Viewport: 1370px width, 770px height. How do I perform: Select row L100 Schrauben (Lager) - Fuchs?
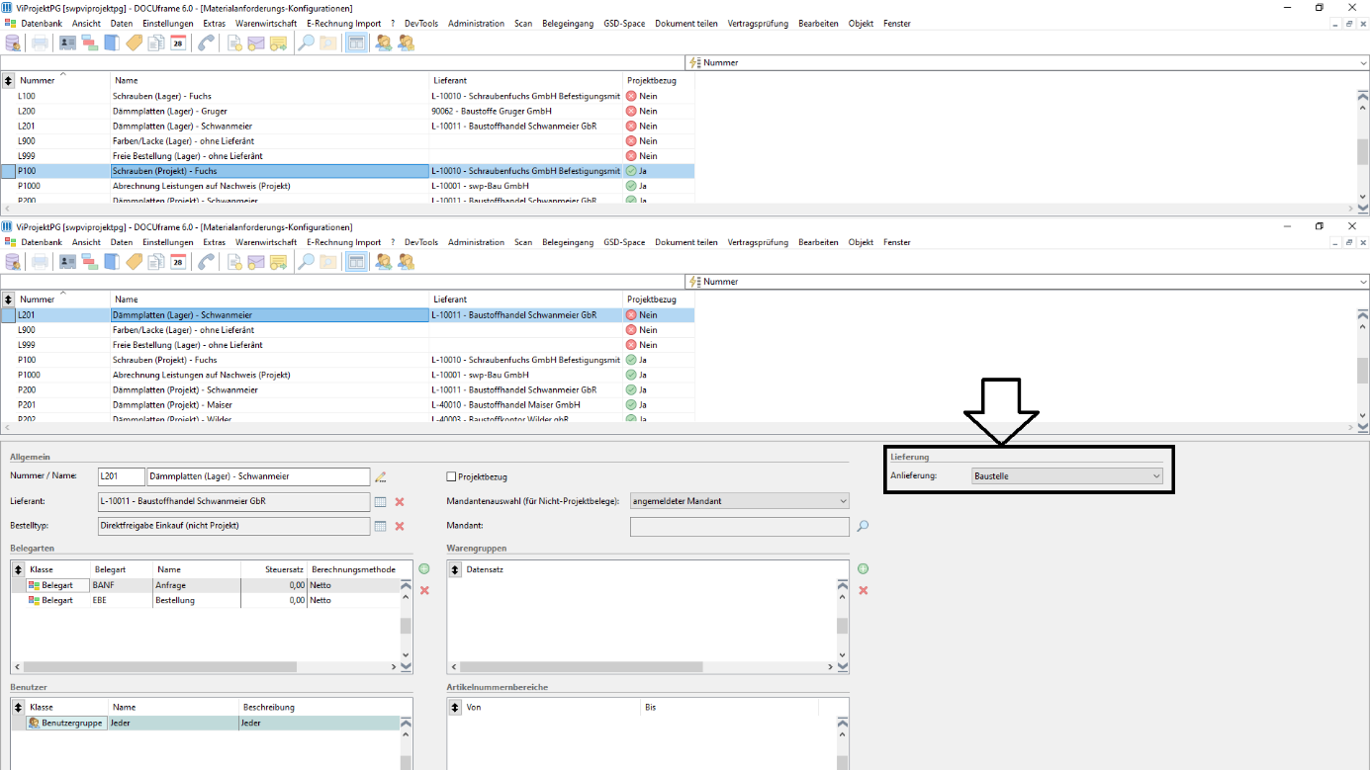[x=347, y=96]
